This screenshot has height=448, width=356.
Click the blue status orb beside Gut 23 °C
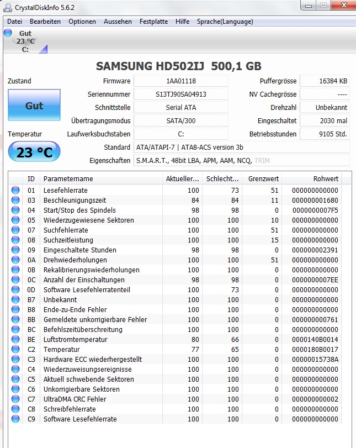point(8,33)
